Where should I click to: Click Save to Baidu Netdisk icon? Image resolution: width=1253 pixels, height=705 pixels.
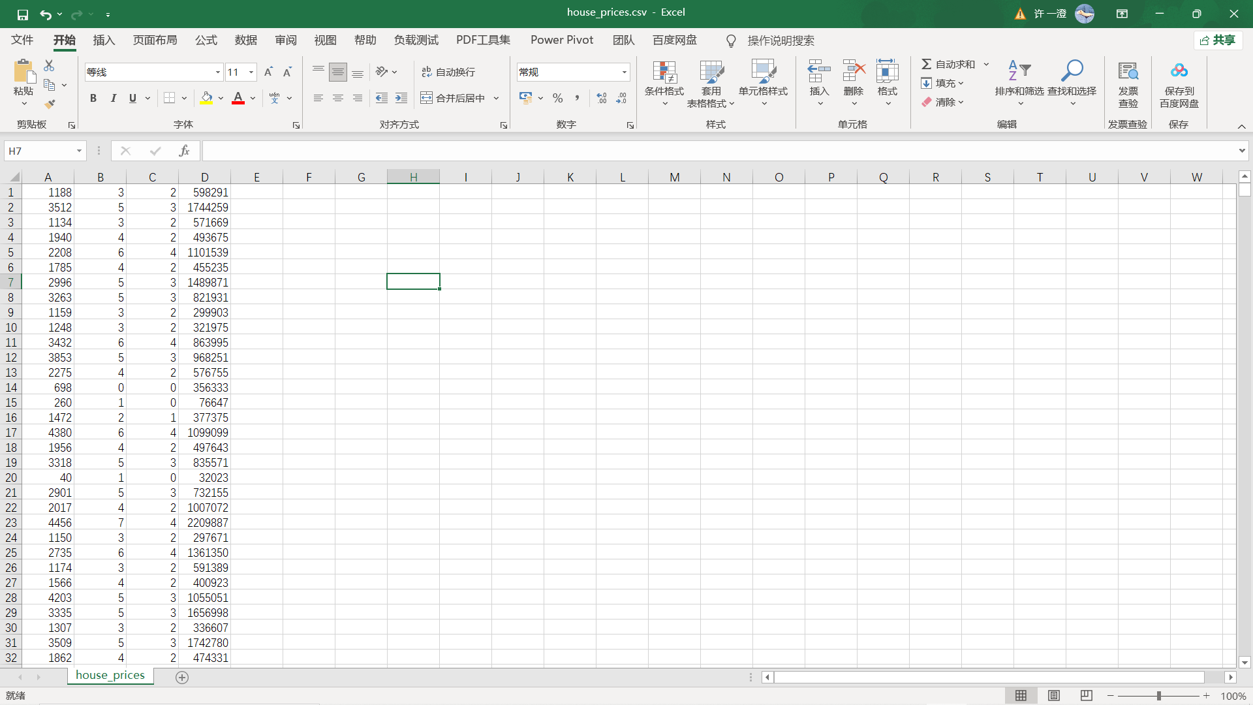(1179, 70)
